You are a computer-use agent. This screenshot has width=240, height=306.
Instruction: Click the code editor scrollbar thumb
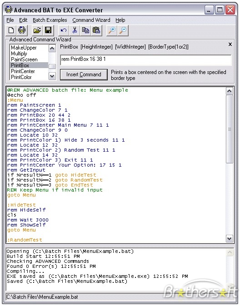[230, 129]
